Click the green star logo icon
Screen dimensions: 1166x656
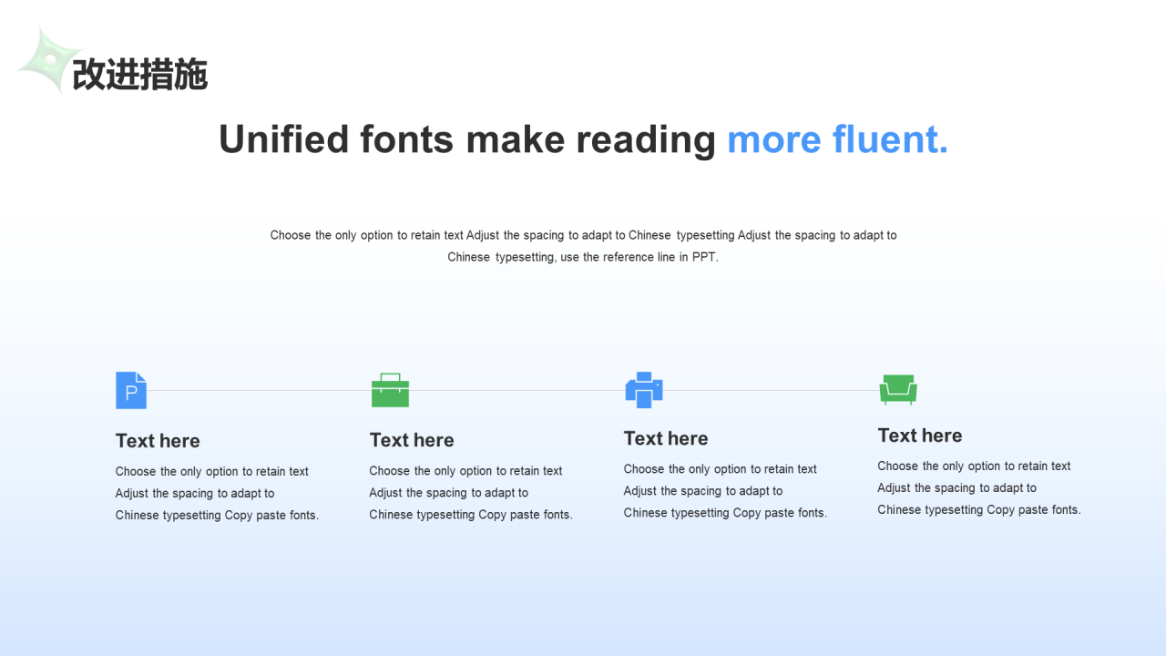pyautogui.click(x=49, y=61)
